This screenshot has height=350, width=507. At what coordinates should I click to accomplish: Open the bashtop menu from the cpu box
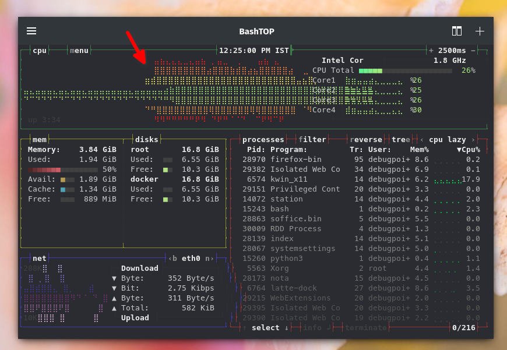(x=79, y=50)
